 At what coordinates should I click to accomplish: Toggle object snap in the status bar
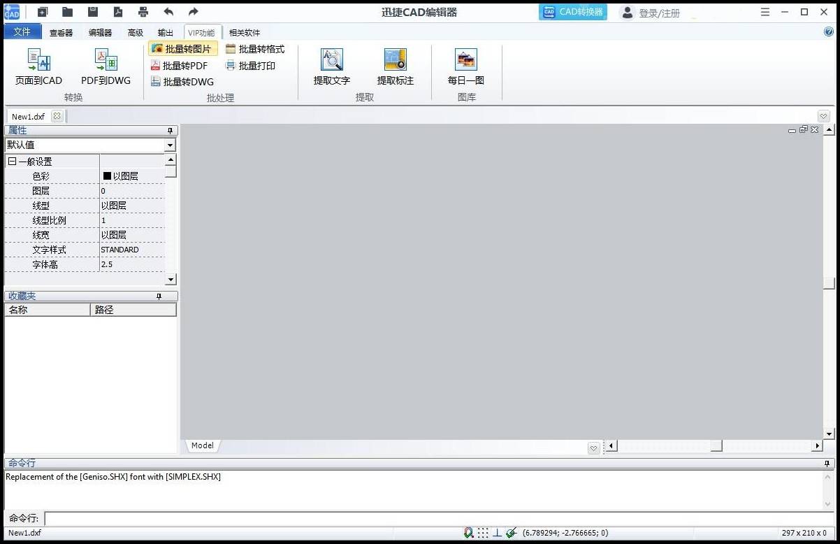(468, 532)
